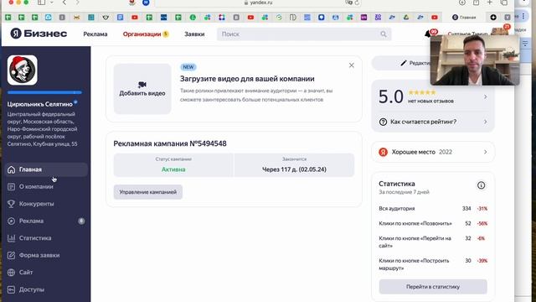Select the Главная browser tab
This screenshot has height=302, width=536.
click(x=464, y=17)
